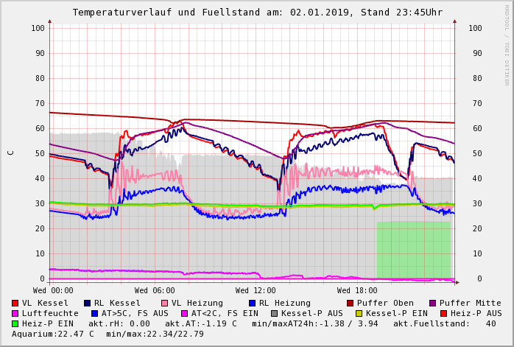Screen dimensions: 514x347
Task: Click the red VL Kessel legend swatch
Action: (15, 303)
